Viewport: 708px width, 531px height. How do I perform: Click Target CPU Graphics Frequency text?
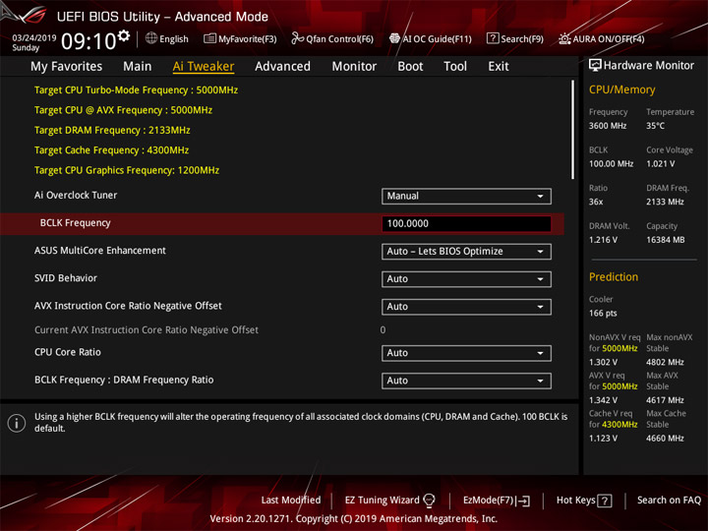click(127, 170)
